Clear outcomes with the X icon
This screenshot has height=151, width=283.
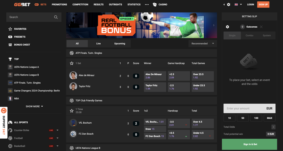click(261, 27)
